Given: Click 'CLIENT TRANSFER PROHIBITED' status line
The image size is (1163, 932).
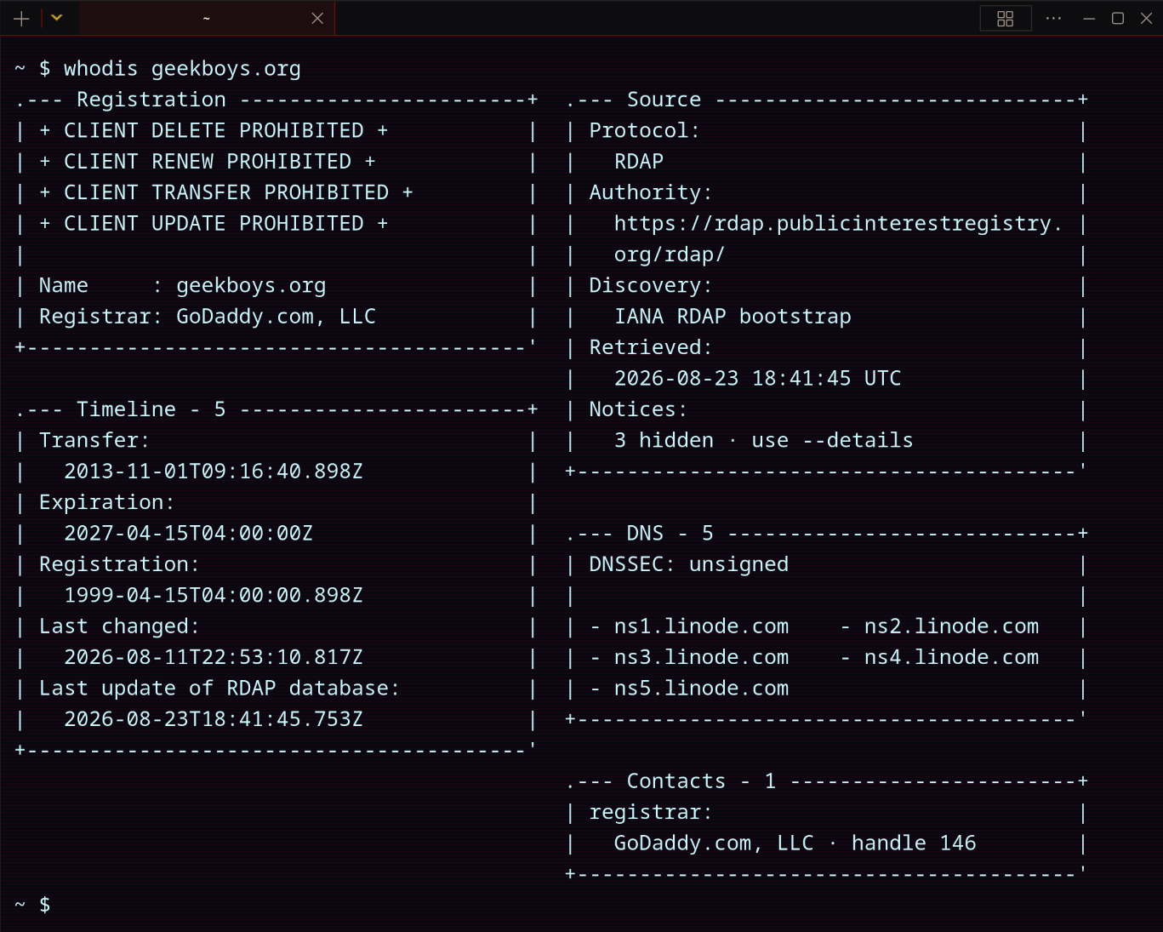Looking at the screenshot, I should pos(226,192).
